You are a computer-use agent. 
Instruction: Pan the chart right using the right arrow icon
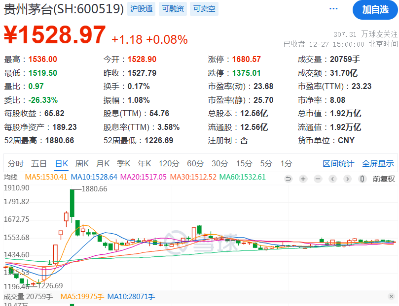pyautogui.click(x=347, y=179)
